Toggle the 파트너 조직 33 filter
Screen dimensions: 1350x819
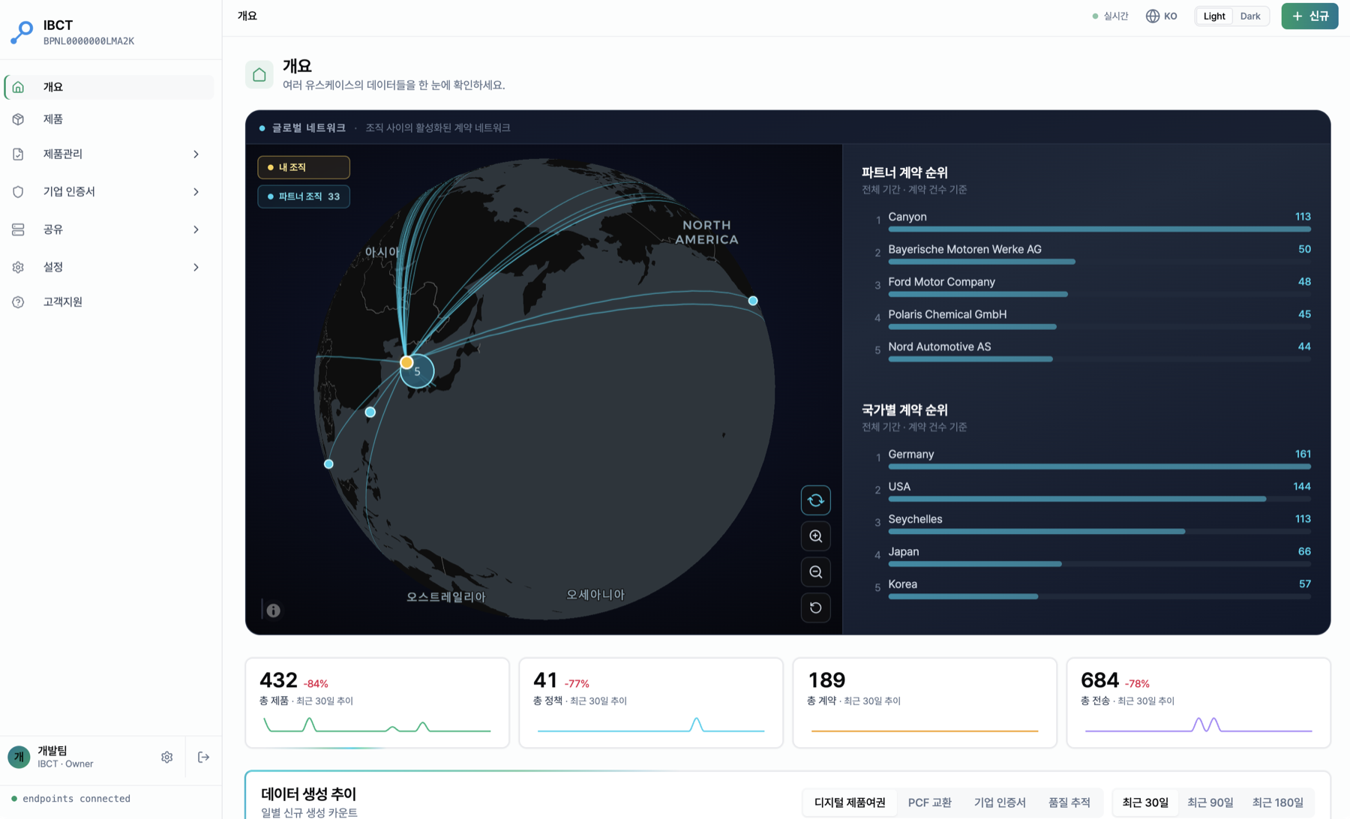click(304, 196)
